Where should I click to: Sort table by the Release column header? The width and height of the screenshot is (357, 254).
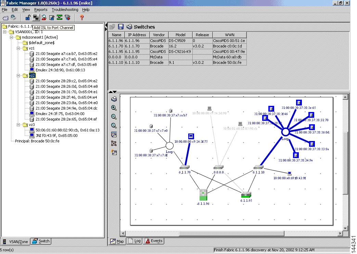coord(202,35)
